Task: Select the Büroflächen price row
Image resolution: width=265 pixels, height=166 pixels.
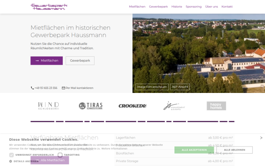Action: 174,153
